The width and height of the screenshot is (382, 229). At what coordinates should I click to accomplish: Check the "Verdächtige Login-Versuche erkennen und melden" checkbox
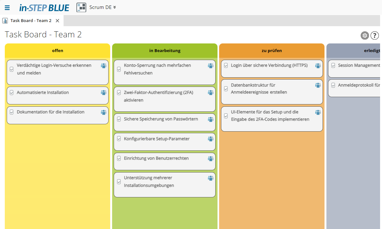pyautogui.click(x=12, y=69)
